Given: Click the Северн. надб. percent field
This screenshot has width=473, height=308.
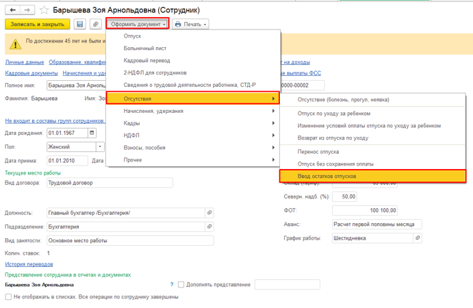Looking at the screenshot, I should (x=344, y=196).
